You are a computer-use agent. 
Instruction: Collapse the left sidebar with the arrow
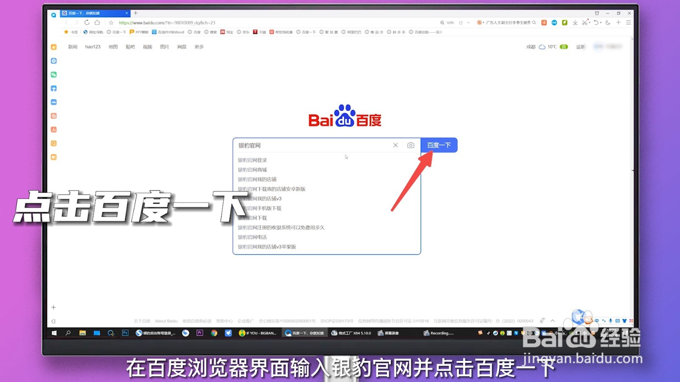pyautogui.click(x=54, y=321)
